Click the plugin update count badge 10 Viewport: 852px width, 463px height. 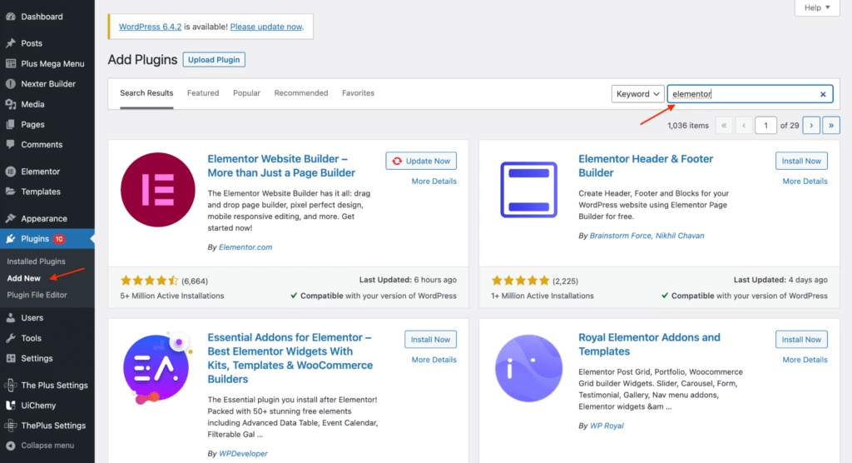coord(59,239)
